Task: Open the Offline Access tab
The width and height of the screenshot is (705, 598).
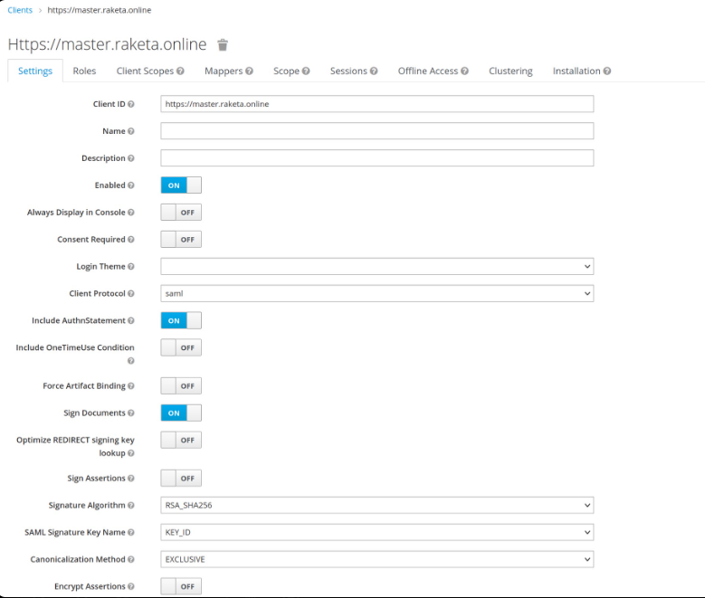Action: coord(427,71)
